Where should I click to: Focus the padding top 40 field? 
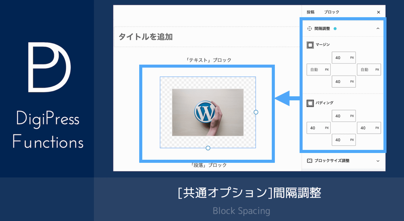[x=344, y=116]
